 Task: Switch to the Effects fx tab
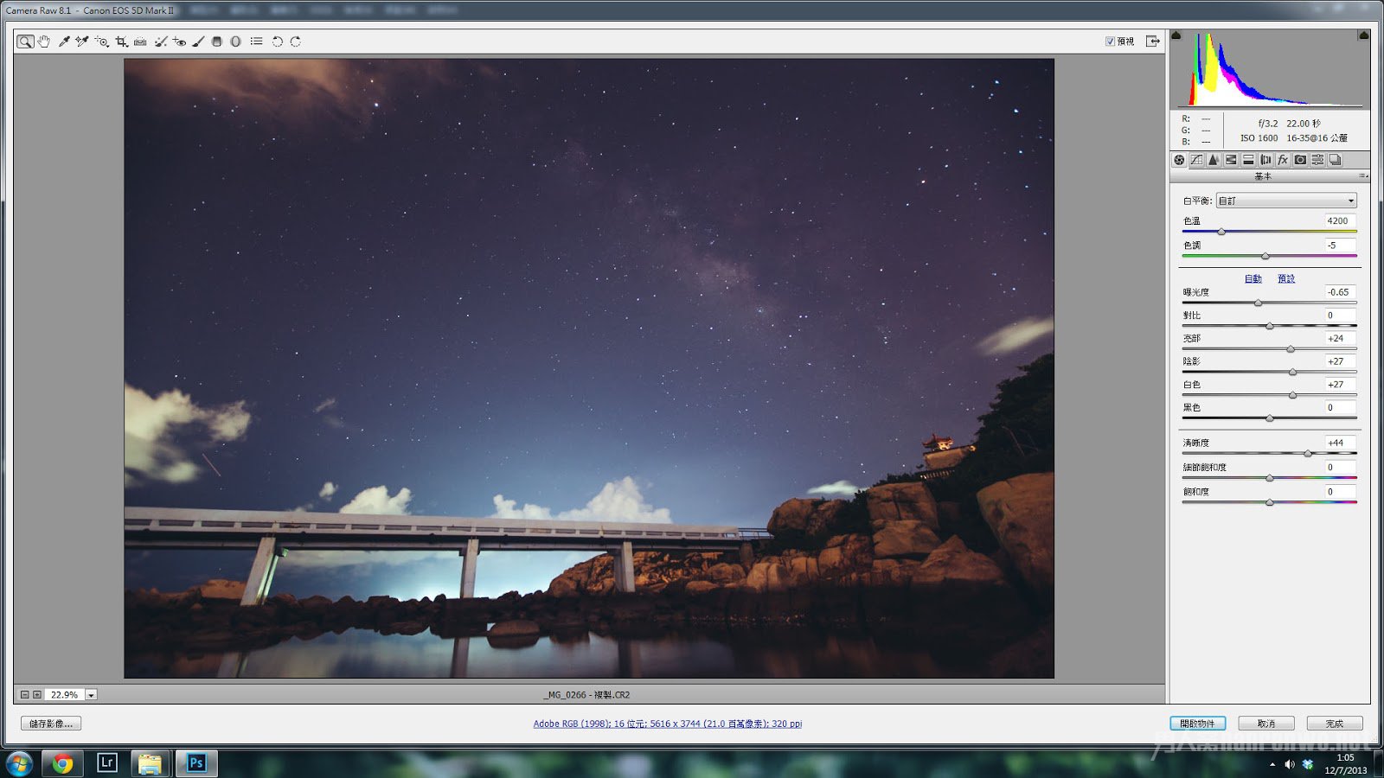[1283, 160]
